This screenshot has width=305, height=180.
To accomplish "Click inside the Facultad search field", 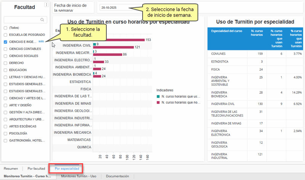I will [x=22, y=20].
